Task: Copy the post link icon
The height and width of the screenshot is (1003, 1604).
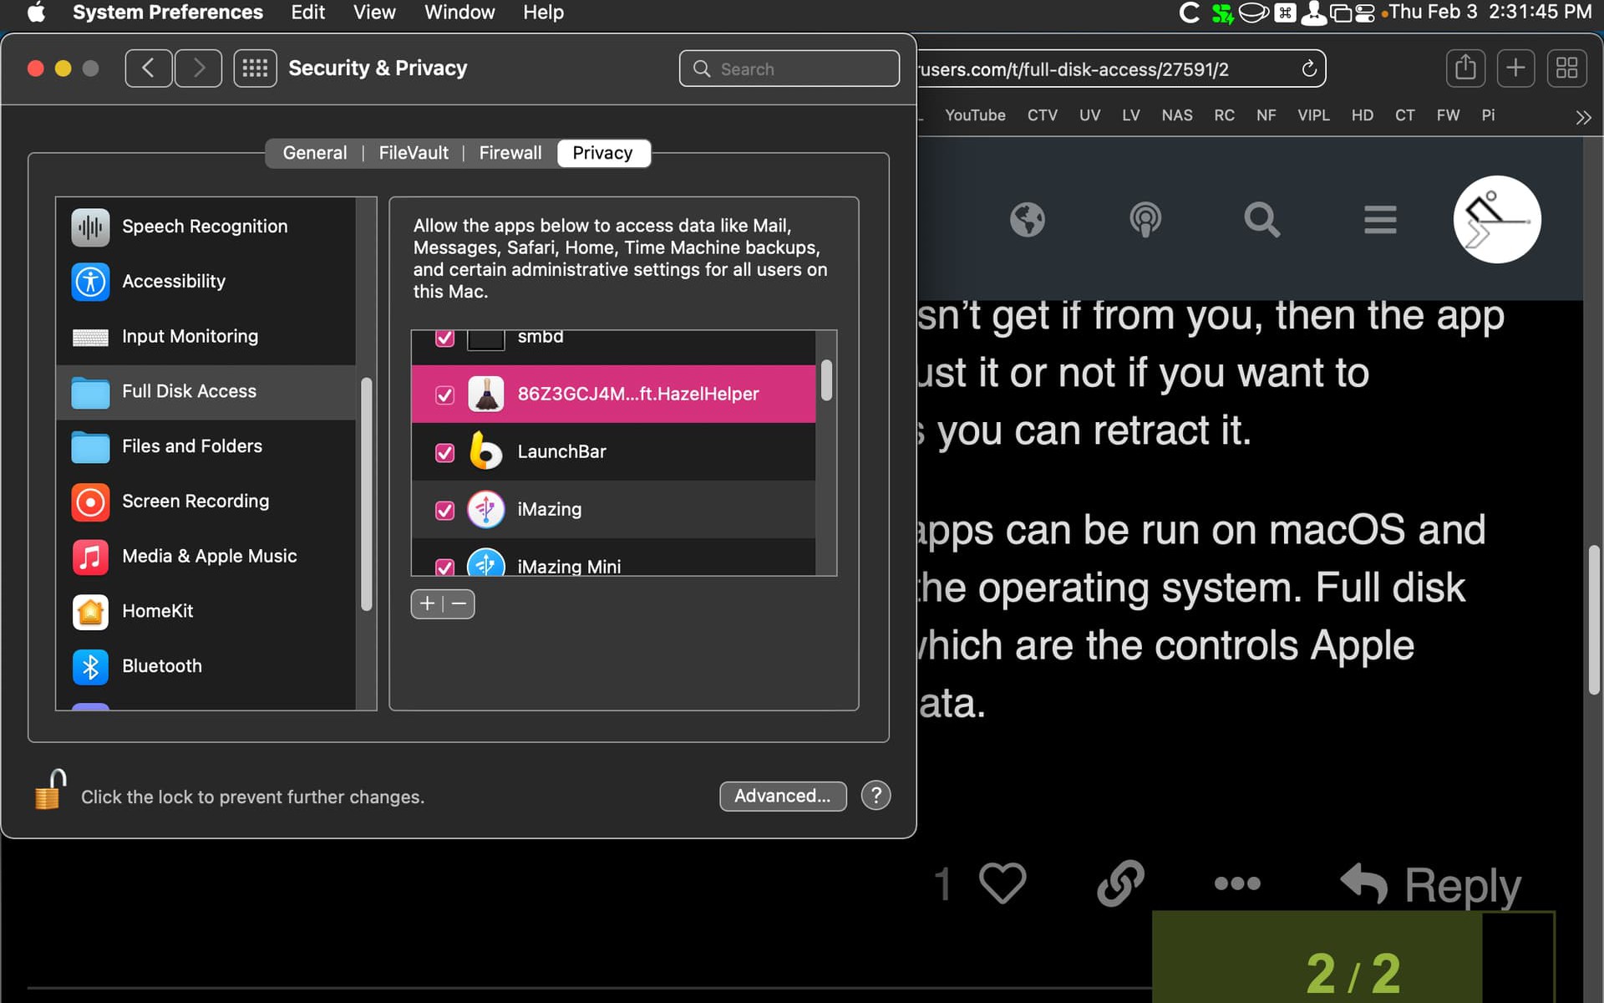Action: click(x=1120, y=883)
